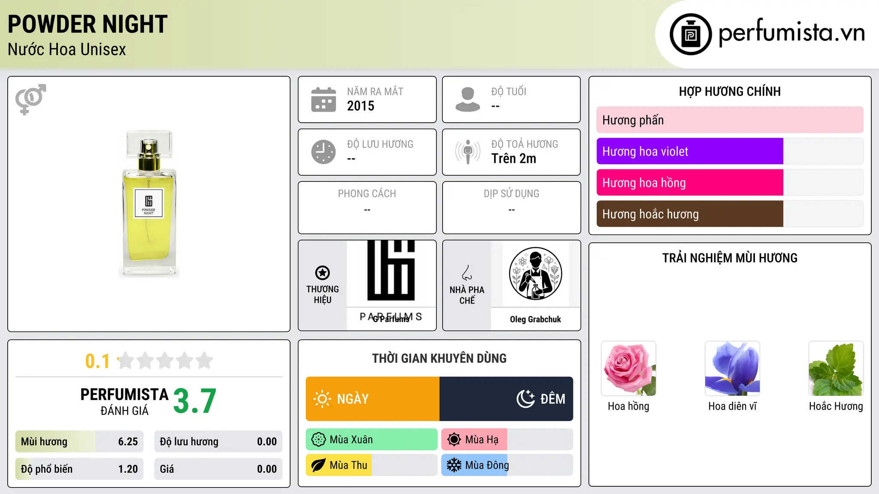Click the moon icon next to ĐÊM
879x494 pixels.
526,399
